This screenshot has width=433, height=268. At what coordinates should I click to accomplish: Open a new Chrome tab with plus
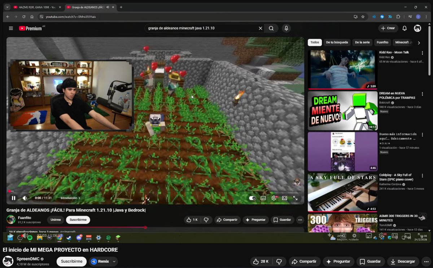coord(121,7)
